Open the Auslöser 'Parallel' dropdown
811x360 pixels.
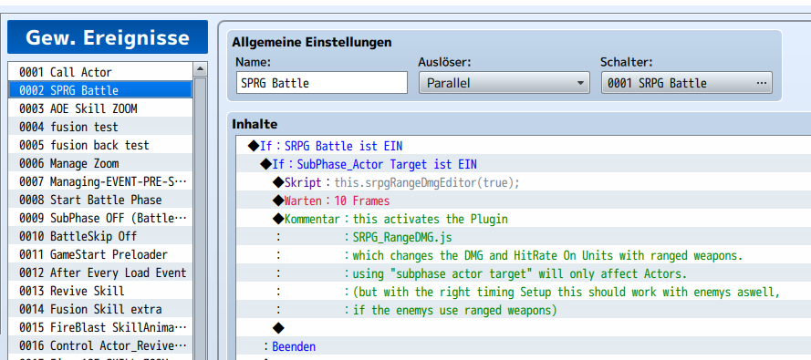click(x=504, y=83)
